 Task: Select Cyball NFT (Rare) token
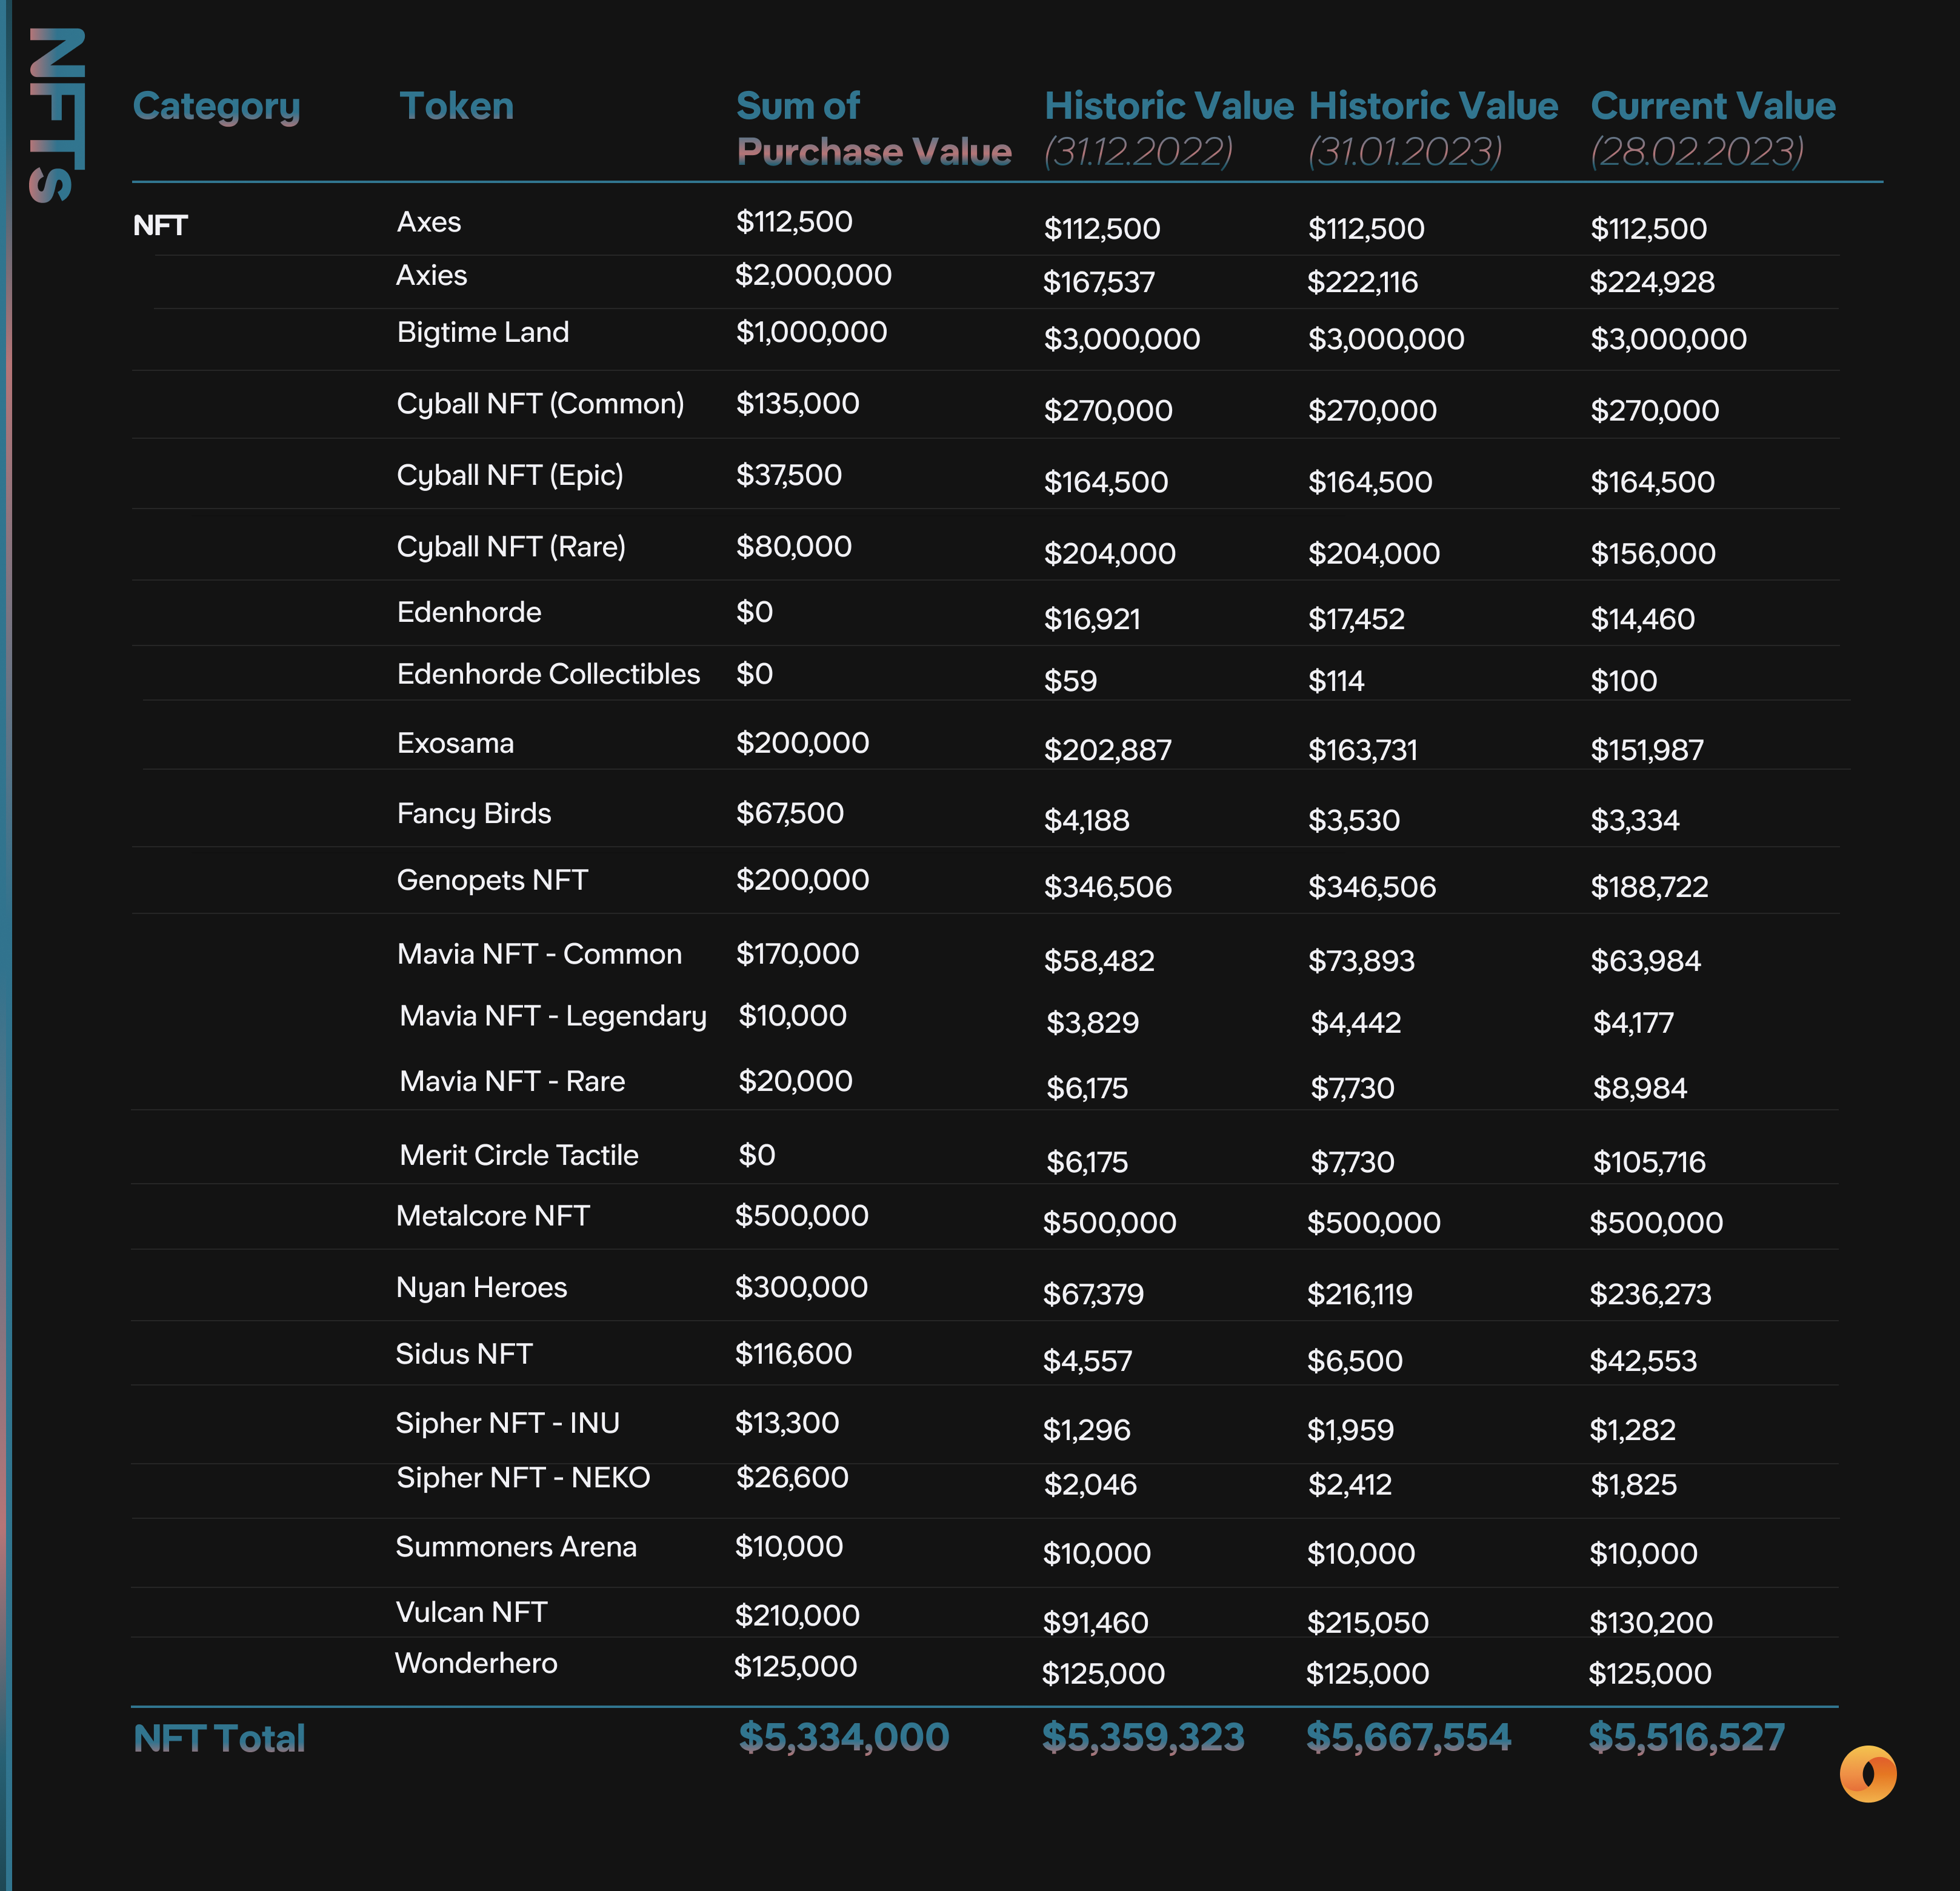click(510, 547)
